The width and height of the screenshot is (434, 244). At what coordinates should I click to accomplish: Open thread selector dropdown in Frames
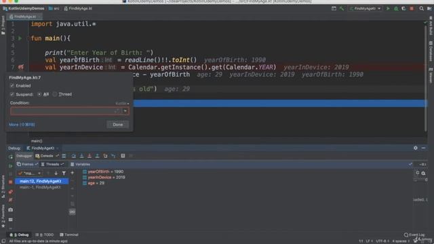30,174
